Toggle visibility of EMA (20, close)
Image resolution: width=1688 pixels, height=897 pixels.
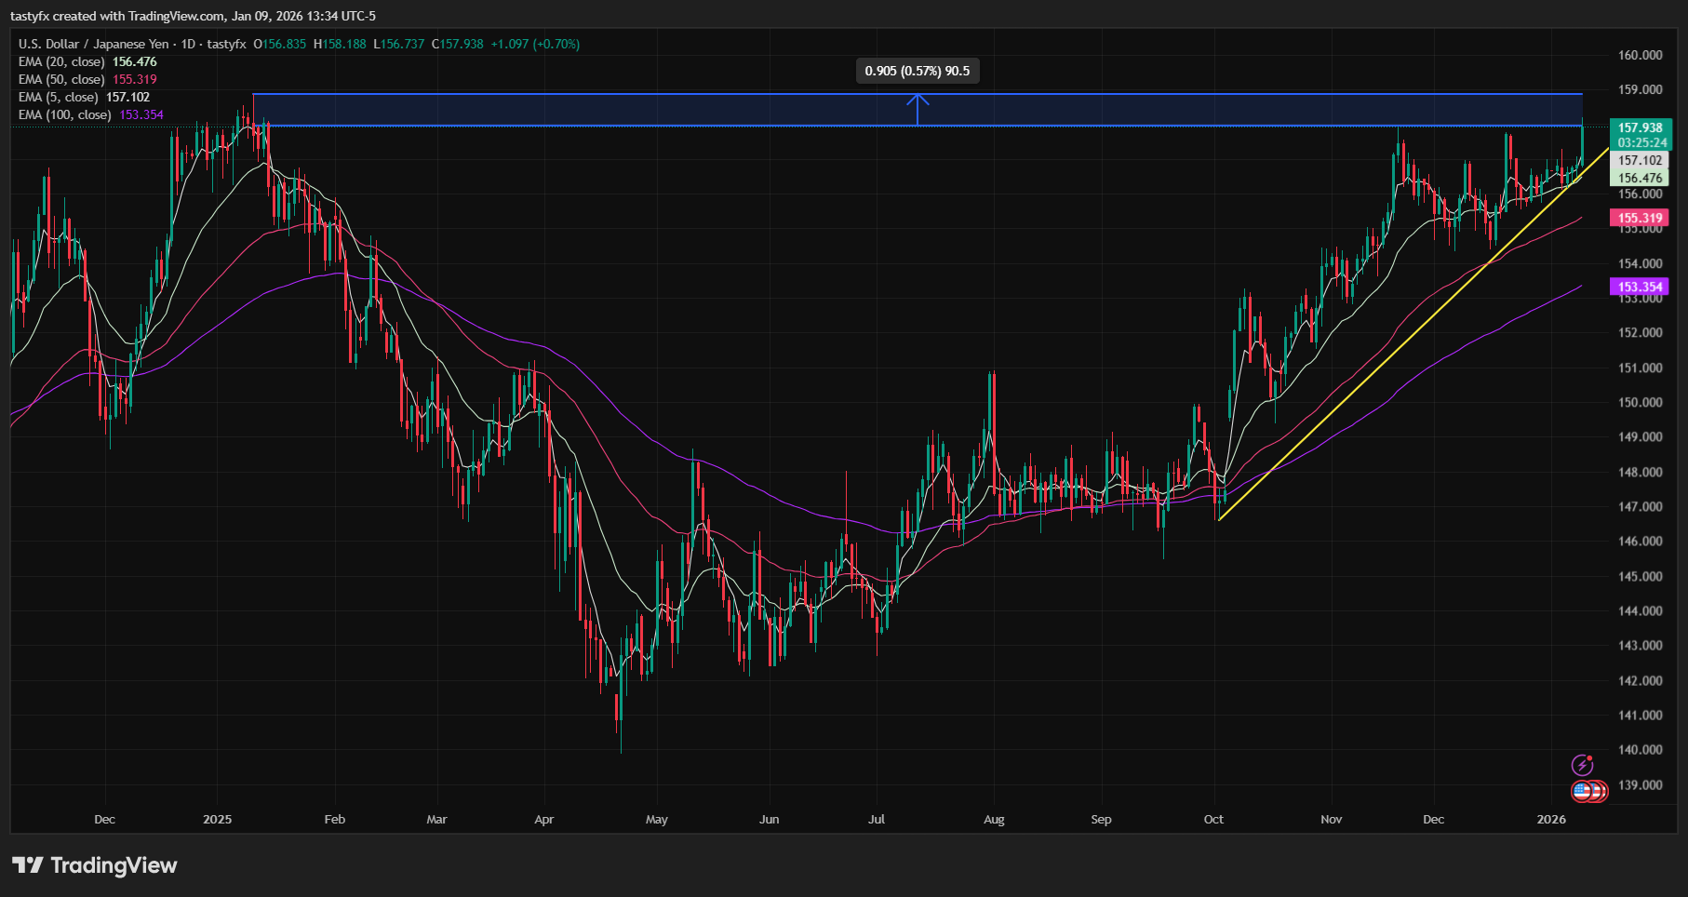[x=65, y=61]
